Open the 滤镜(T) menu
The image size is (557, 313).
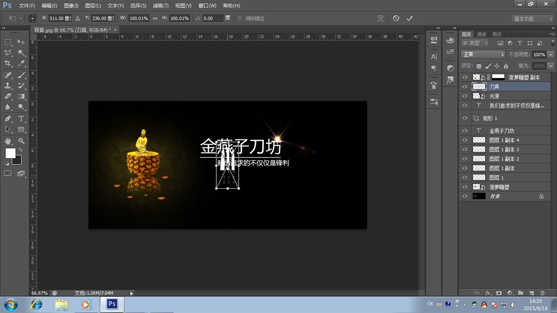point(161,6)
